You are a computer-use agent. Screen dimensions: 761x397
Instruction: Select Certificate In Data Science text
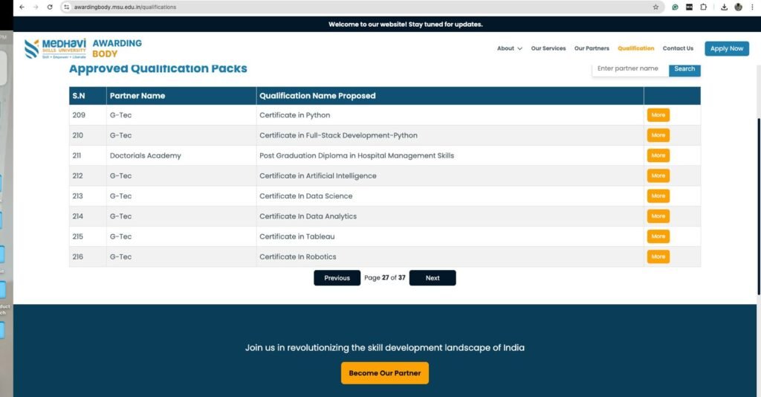305,196
